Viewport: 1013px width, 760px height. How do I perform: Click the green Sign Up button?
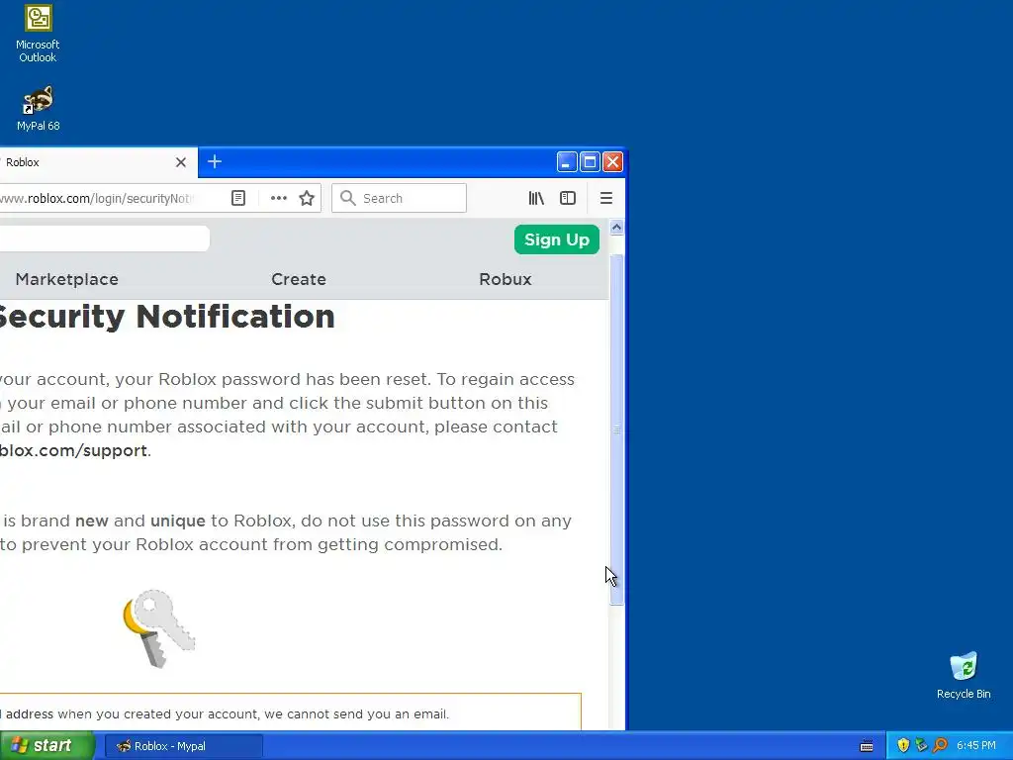pyautogui.click(x=557, y=239)
